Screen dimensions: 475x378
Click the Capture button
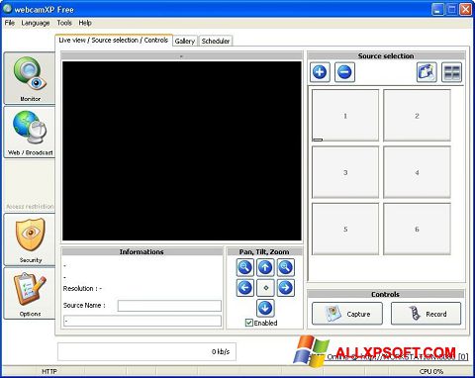(x=347, y=314)
